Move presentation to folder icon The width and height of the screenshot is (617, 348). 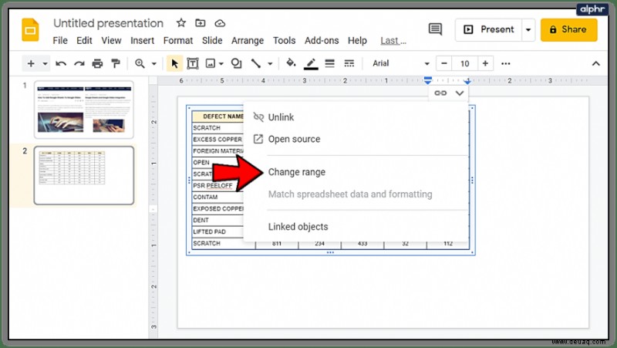[201, 23]
